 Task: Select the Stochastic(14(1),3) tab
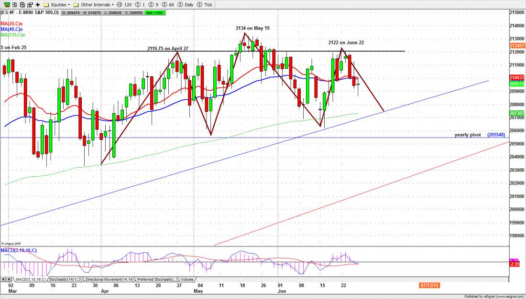68,279
